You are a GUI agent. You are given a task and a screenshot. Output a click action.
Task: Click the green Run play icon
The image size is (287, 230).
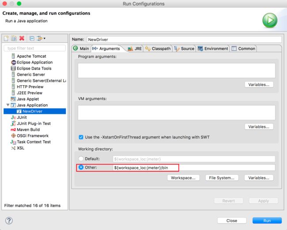(x=270, y=20)
